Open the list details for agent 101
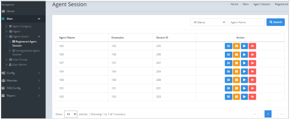This screenshot has width=290, height=121. point(228,88)
